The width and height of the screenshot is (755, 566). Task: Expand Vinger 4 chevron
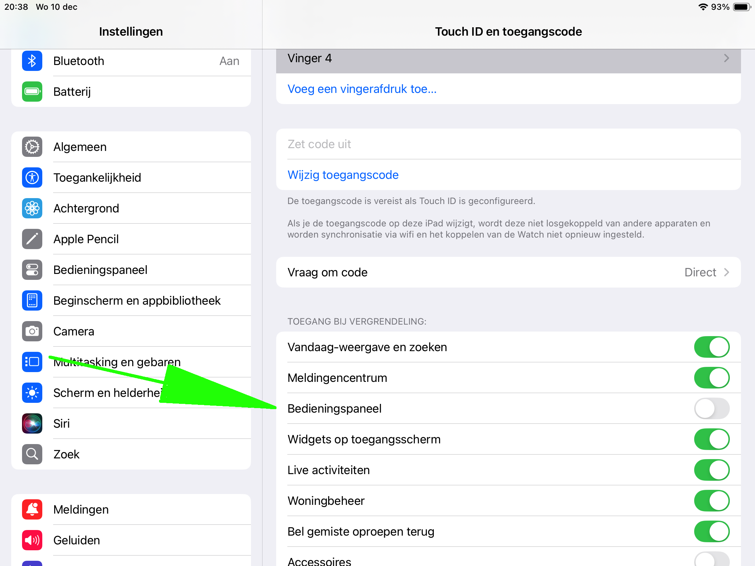726,58
